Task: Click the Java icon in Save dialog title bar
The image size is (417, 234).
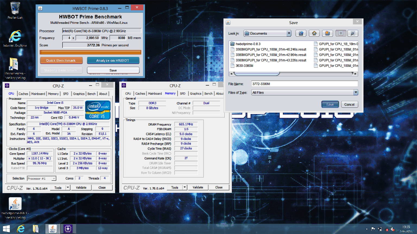Action: (x=228, y=22)
